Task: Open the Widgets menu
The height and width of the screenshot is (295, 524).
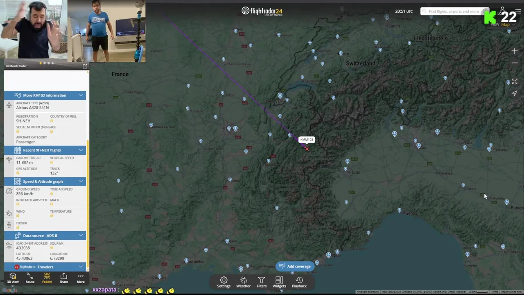Action: click(279, 282)
